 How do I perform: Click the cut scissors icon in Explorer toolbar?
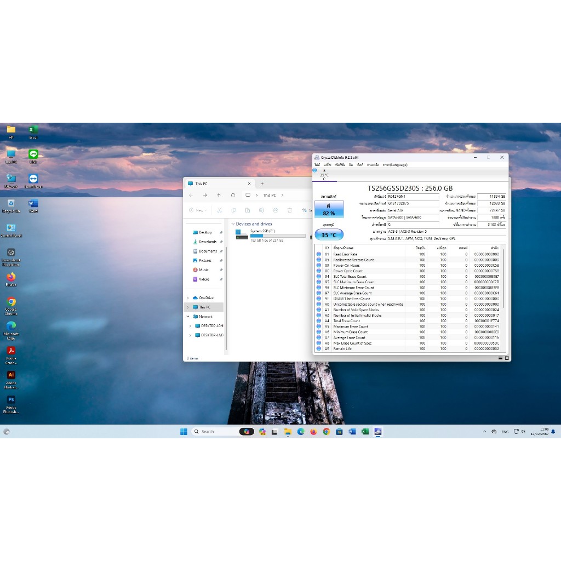[219, 210]
